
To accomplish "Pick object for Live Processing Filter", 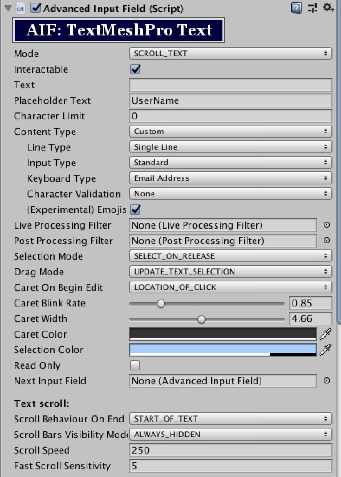I will click(x=327, y=225).
